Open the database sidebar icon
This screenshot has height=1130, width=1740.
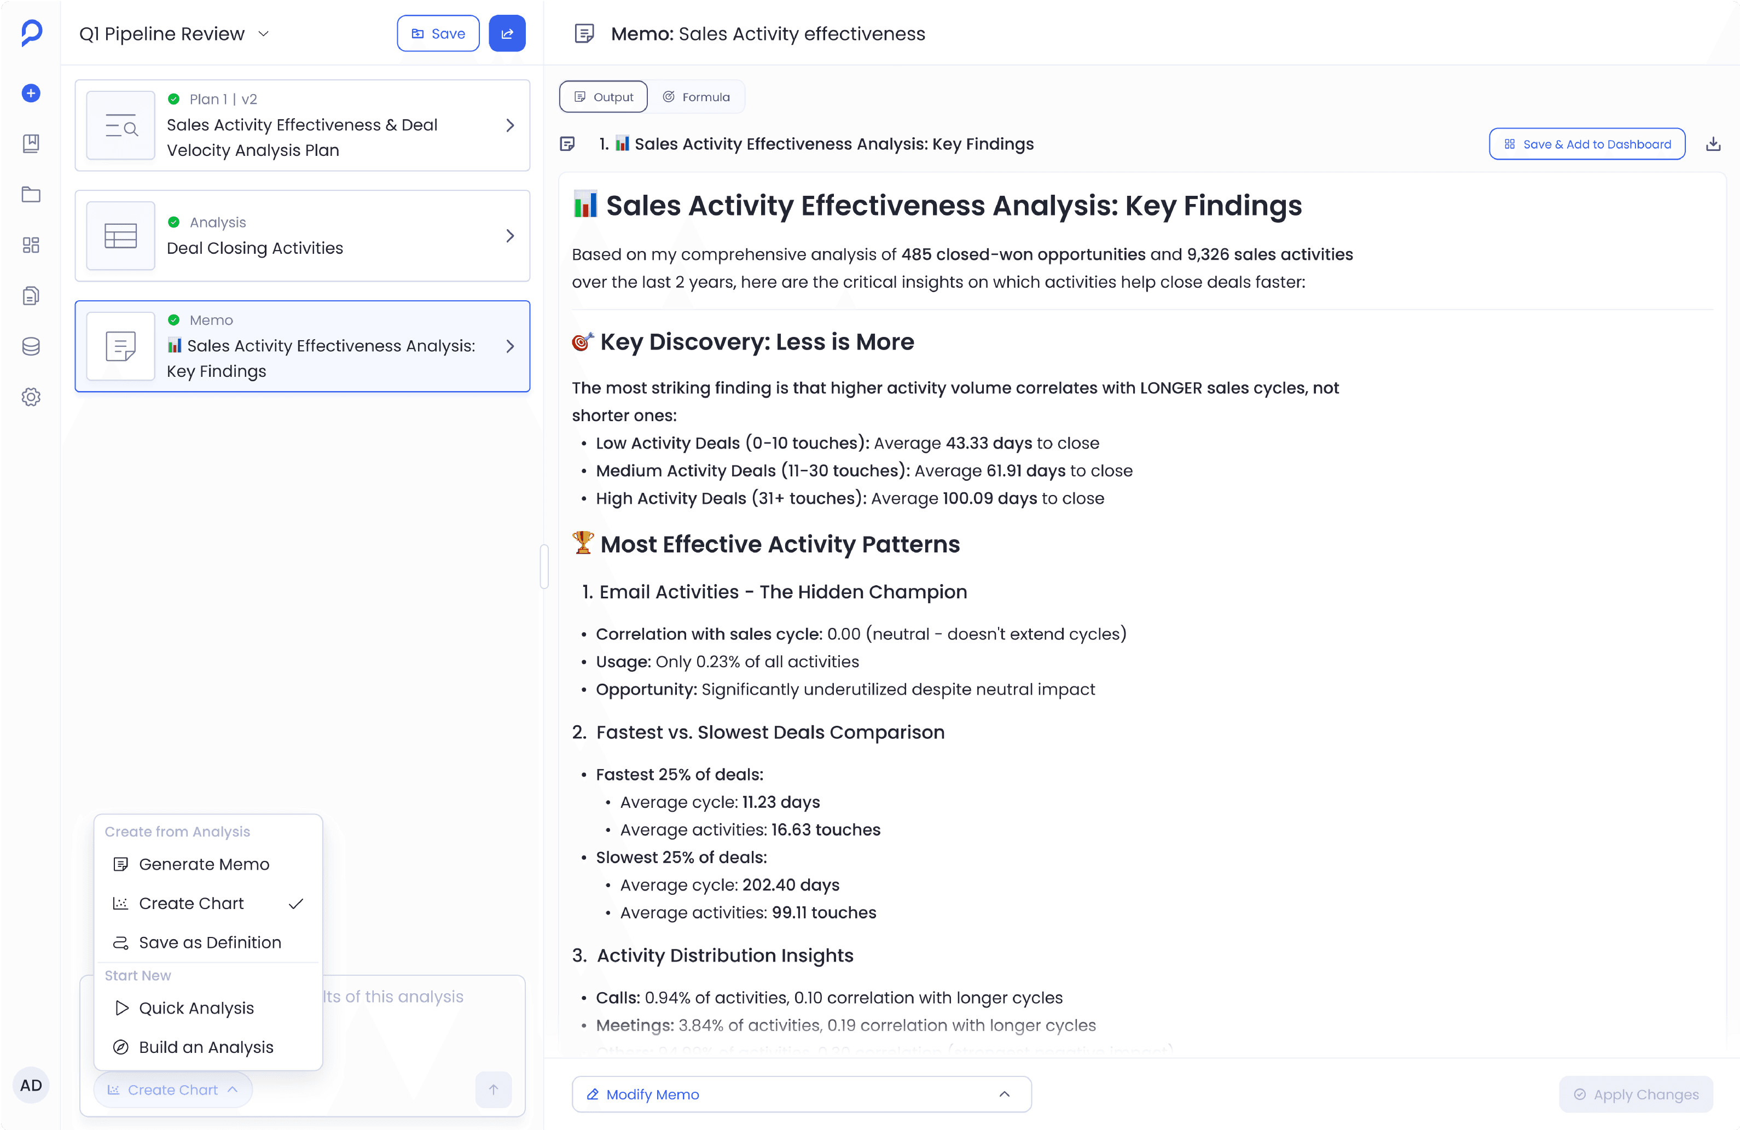31,346
